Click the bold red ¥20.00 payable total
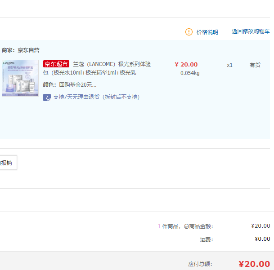 pos(254,264)
